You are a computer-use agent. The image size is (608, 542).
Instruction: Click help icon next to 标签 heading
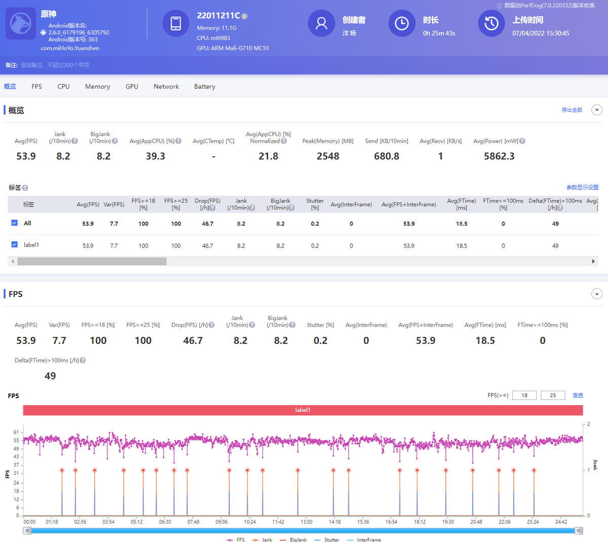[x=25, y=188]
